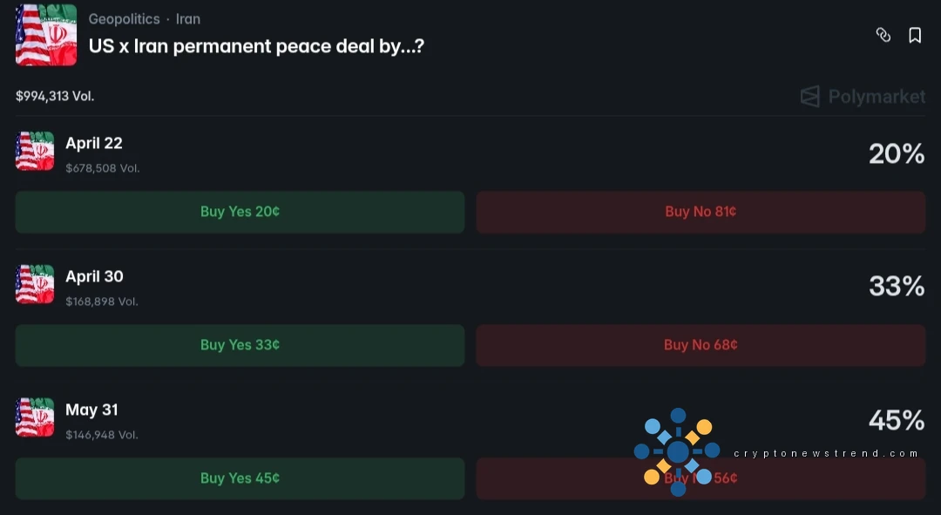Open the Geopolitics category link
Screen dimensions: 941x515
coord(124,18)
